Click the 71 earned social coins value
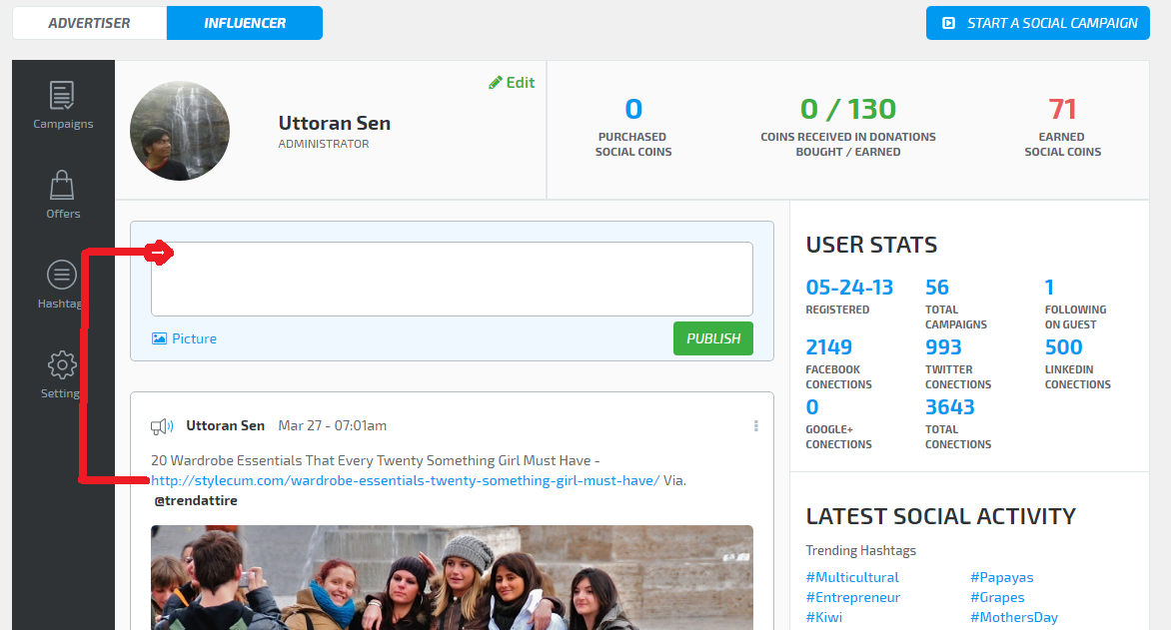 pyautogui.click(x=1063, y=109)
